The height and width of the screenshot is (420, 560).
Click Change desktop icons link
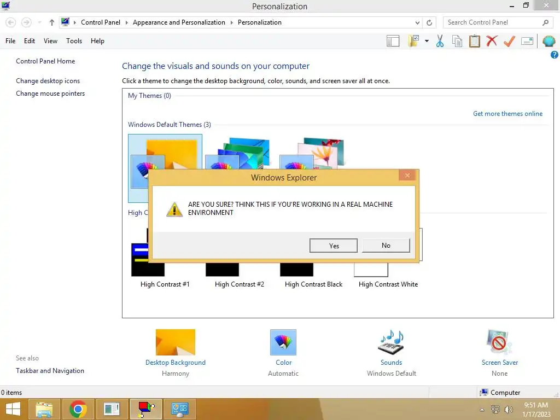point(48,81)
